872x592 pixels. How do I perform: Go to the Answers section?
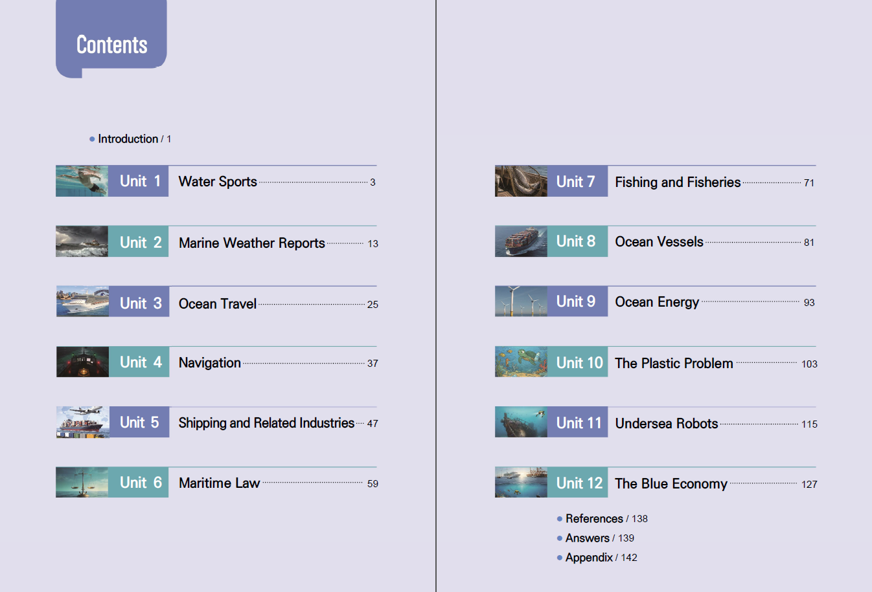click(588, 538)
